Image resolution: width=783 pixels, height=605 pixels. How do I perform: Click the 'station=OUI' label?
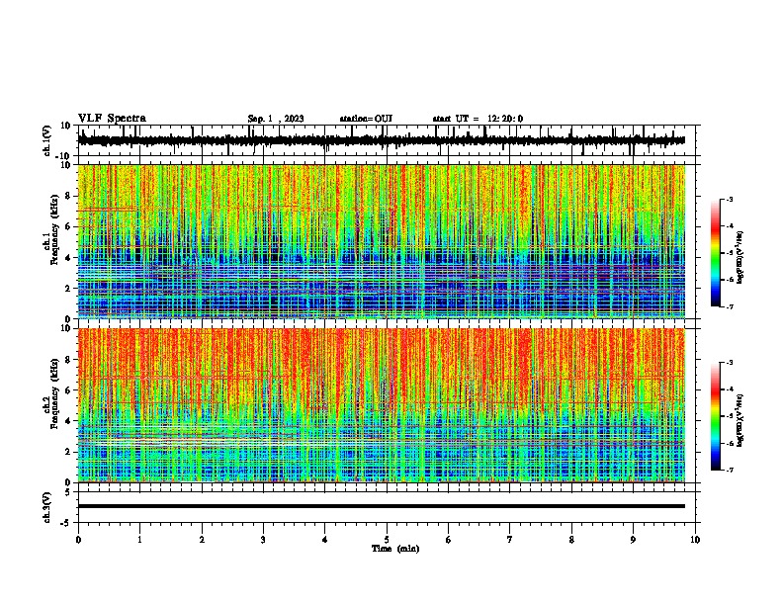coord(366,119)
